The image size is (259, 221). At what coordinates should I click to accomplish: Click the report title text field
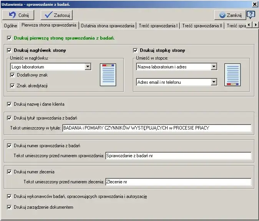pyautogui.click(x=156, y=128)
